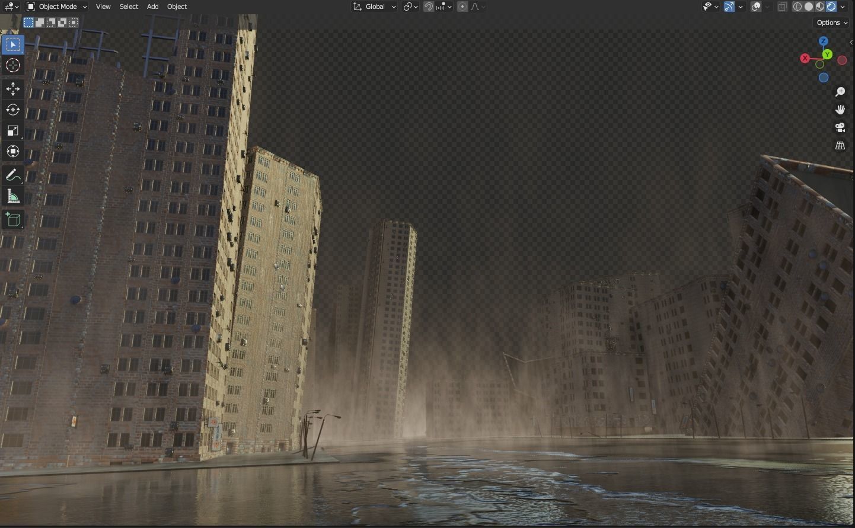Open the editor type dropdown
The image size is (855, 528).
[11, 7]
